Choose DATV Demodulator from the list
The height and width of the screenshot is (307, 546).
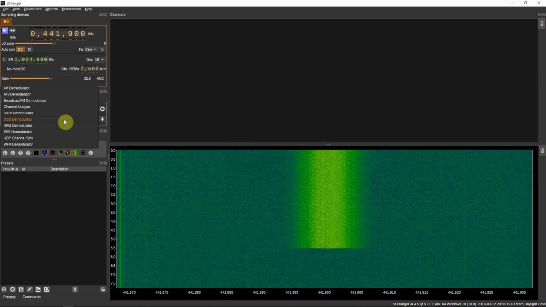coord(49,113)
